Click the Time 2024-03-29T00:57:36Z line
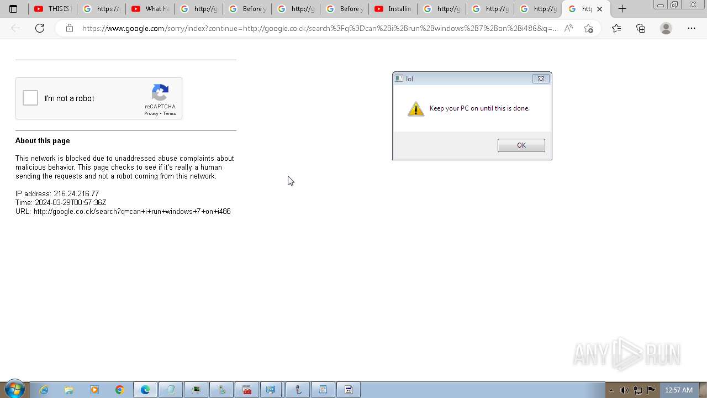This screenshot has height=398, width=707. pos(61,202)
